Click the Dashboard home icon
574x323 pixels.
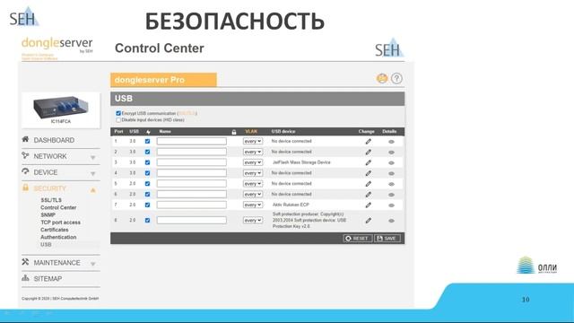pyautogui.click(x=25, y=139)
